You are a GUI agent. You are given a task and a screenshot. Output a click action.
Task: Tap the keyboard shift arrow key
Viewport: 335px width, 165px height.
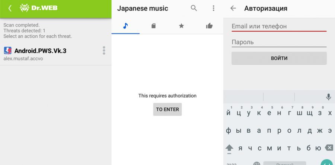(x=229, y=148)
